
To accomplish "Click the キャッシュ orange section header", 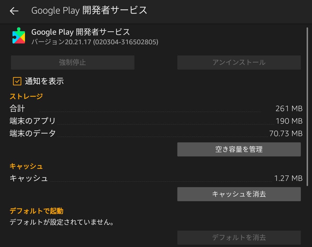I will coord(26,166).
